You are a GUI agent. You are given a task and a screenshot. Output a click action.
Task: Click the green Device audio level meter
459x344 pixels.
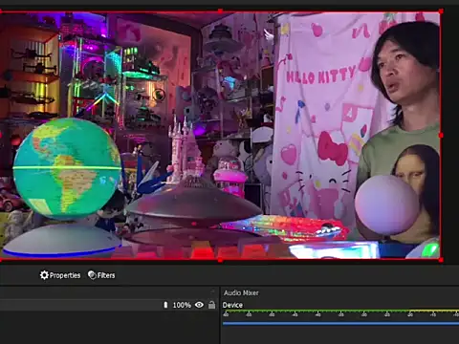(x=340, y=311)
